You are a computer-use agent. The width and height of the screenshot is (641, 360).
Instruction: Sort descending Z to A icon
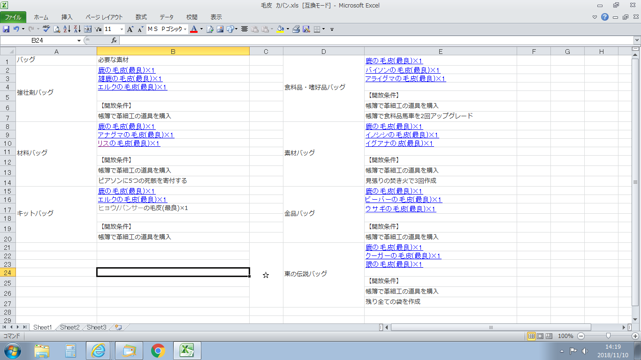pos(77,29)
